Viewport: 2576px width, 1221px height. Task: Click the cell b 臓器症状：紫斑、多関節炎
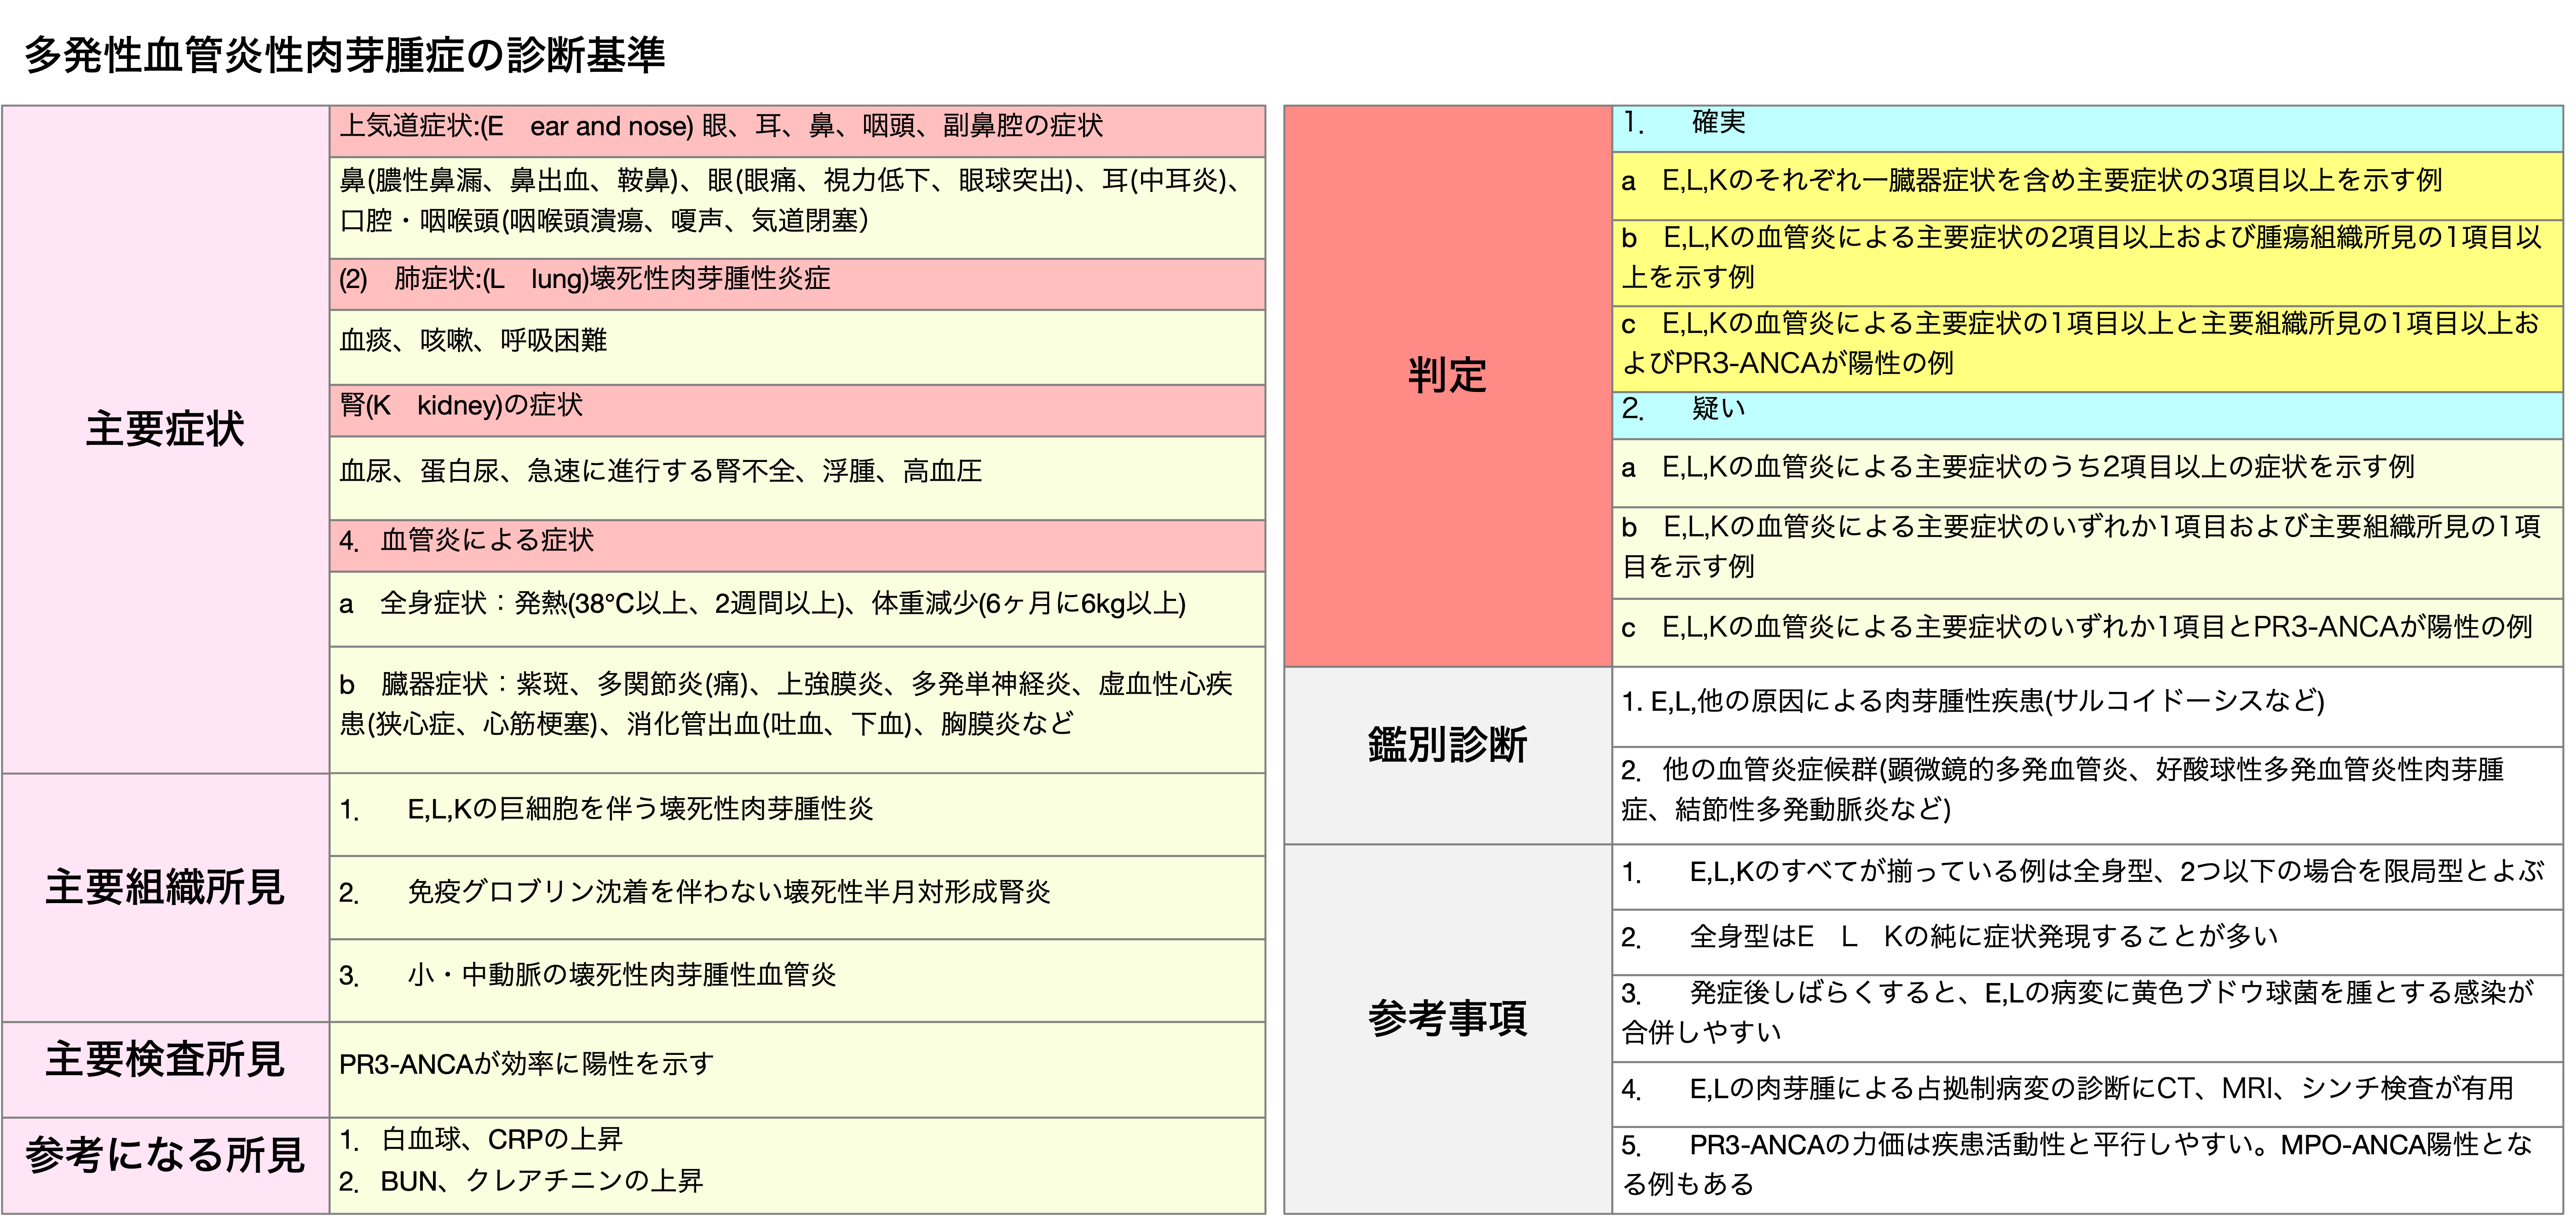[x=797, y=710]
